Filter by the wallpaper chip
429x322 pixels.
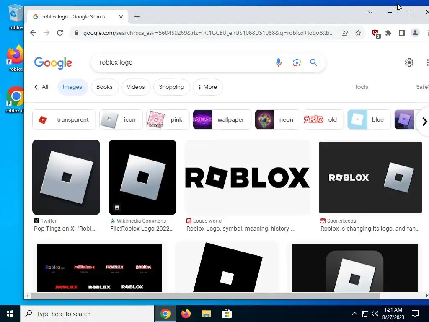click(222, 119)
